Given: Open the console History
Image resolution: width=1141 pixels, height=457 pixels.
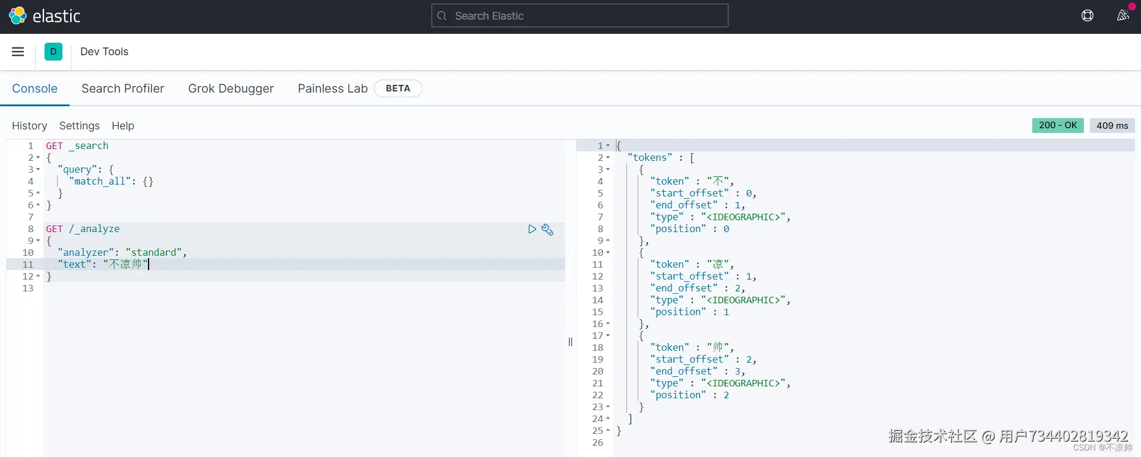Looking at the screenshot, I should click(29, 126).
